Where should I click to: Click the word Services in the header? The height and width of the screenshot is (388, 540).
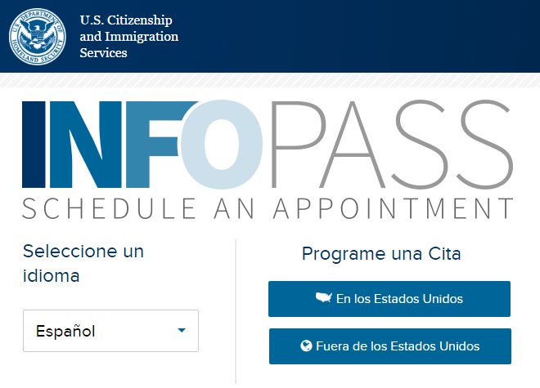(104, 53)
